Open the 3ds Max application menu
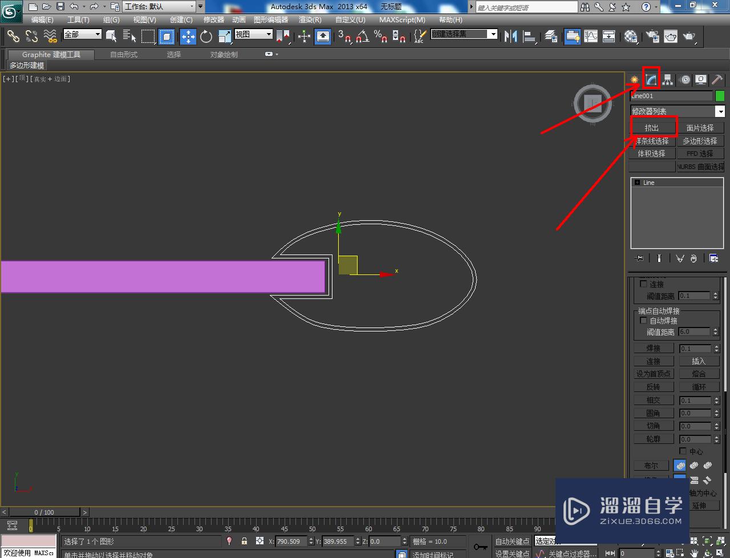The image size is (730, 558). 11,10
